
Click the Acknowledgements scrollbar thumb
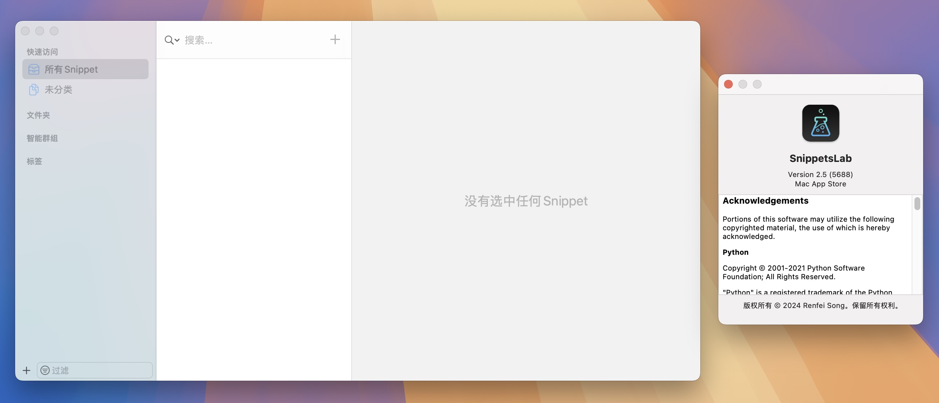click(917, 204)
